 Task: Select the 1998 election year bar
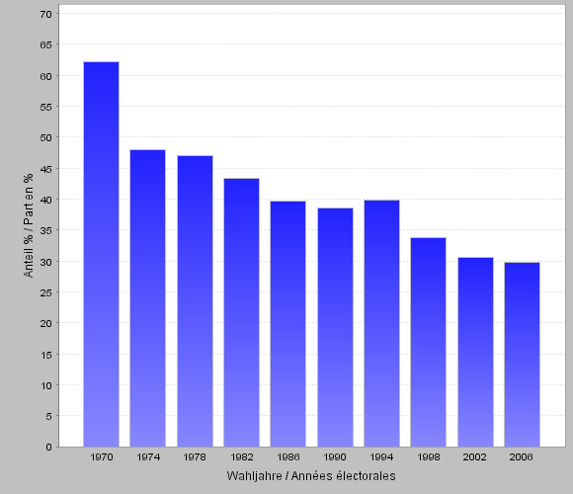coord(429,343)
